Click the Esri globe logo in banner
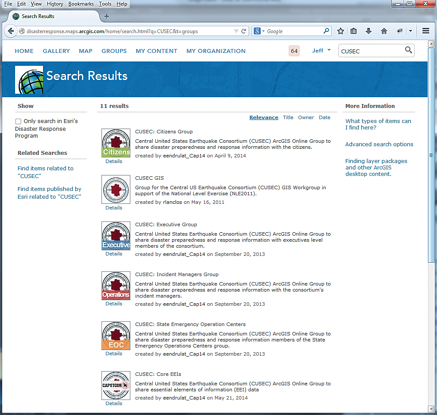Screen dimensions: 437x415 coord(29,80)
